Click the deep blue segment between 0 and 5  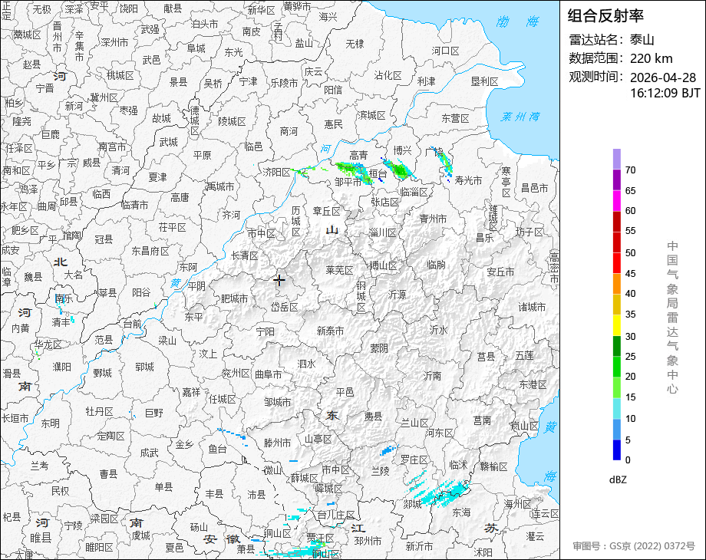617,450
